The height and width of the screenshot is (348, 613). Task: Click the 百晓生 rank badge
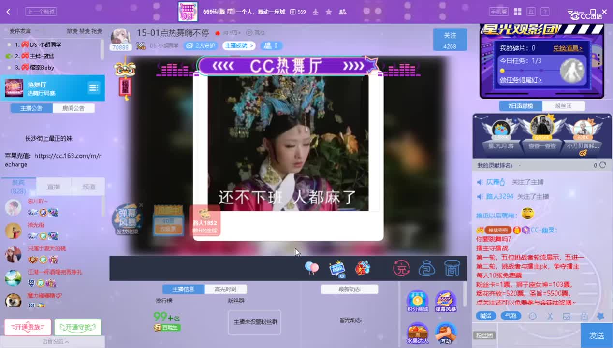coord(167,327)
